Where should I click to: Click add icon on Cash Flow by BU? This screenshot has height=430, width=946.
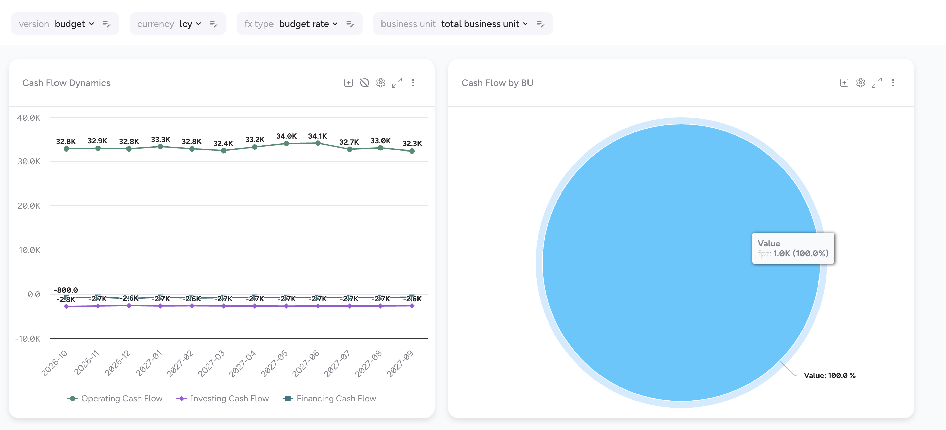coord(844,83)
